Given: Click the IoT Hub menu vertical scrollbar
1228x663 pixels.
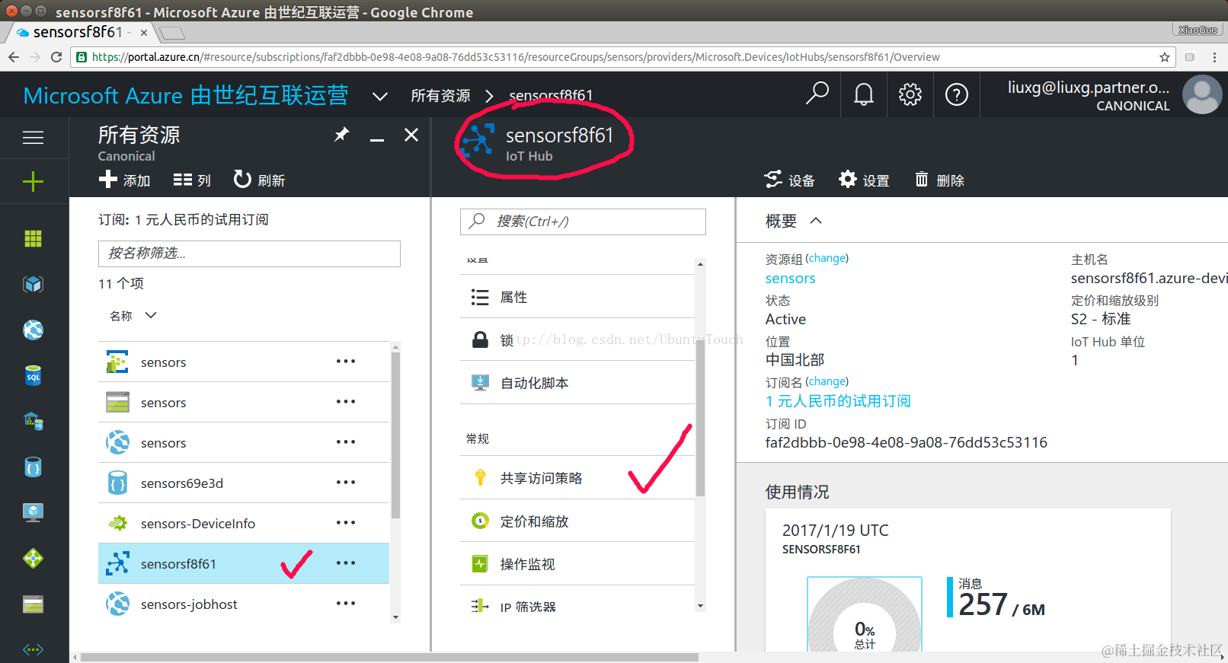Looking at the screenshot, I should click(700, 419).
